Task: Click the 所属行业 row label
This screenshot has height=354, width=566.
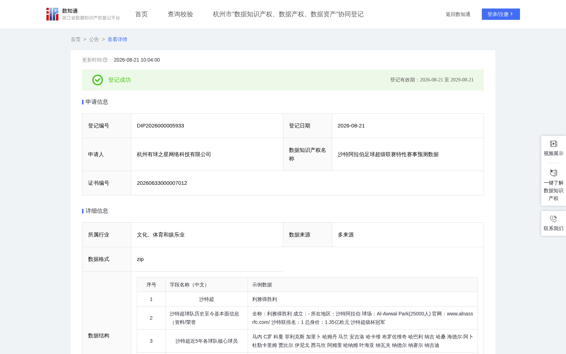Action: [99, 235]
